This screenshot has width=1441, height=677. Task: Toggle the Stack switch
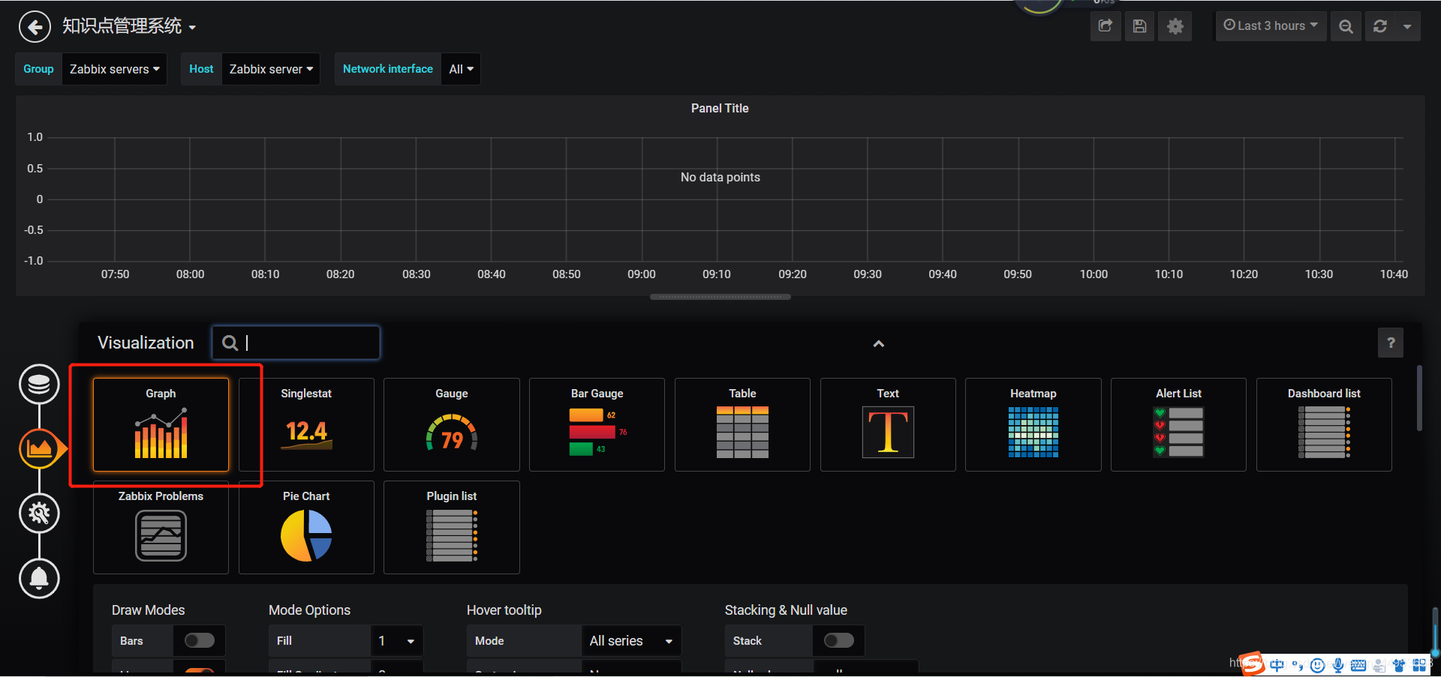[x=839, y=640]
